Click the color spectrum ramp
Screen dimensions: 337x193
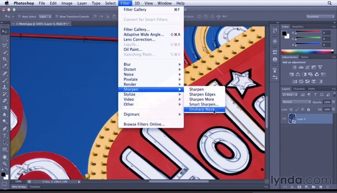point(307,52)
